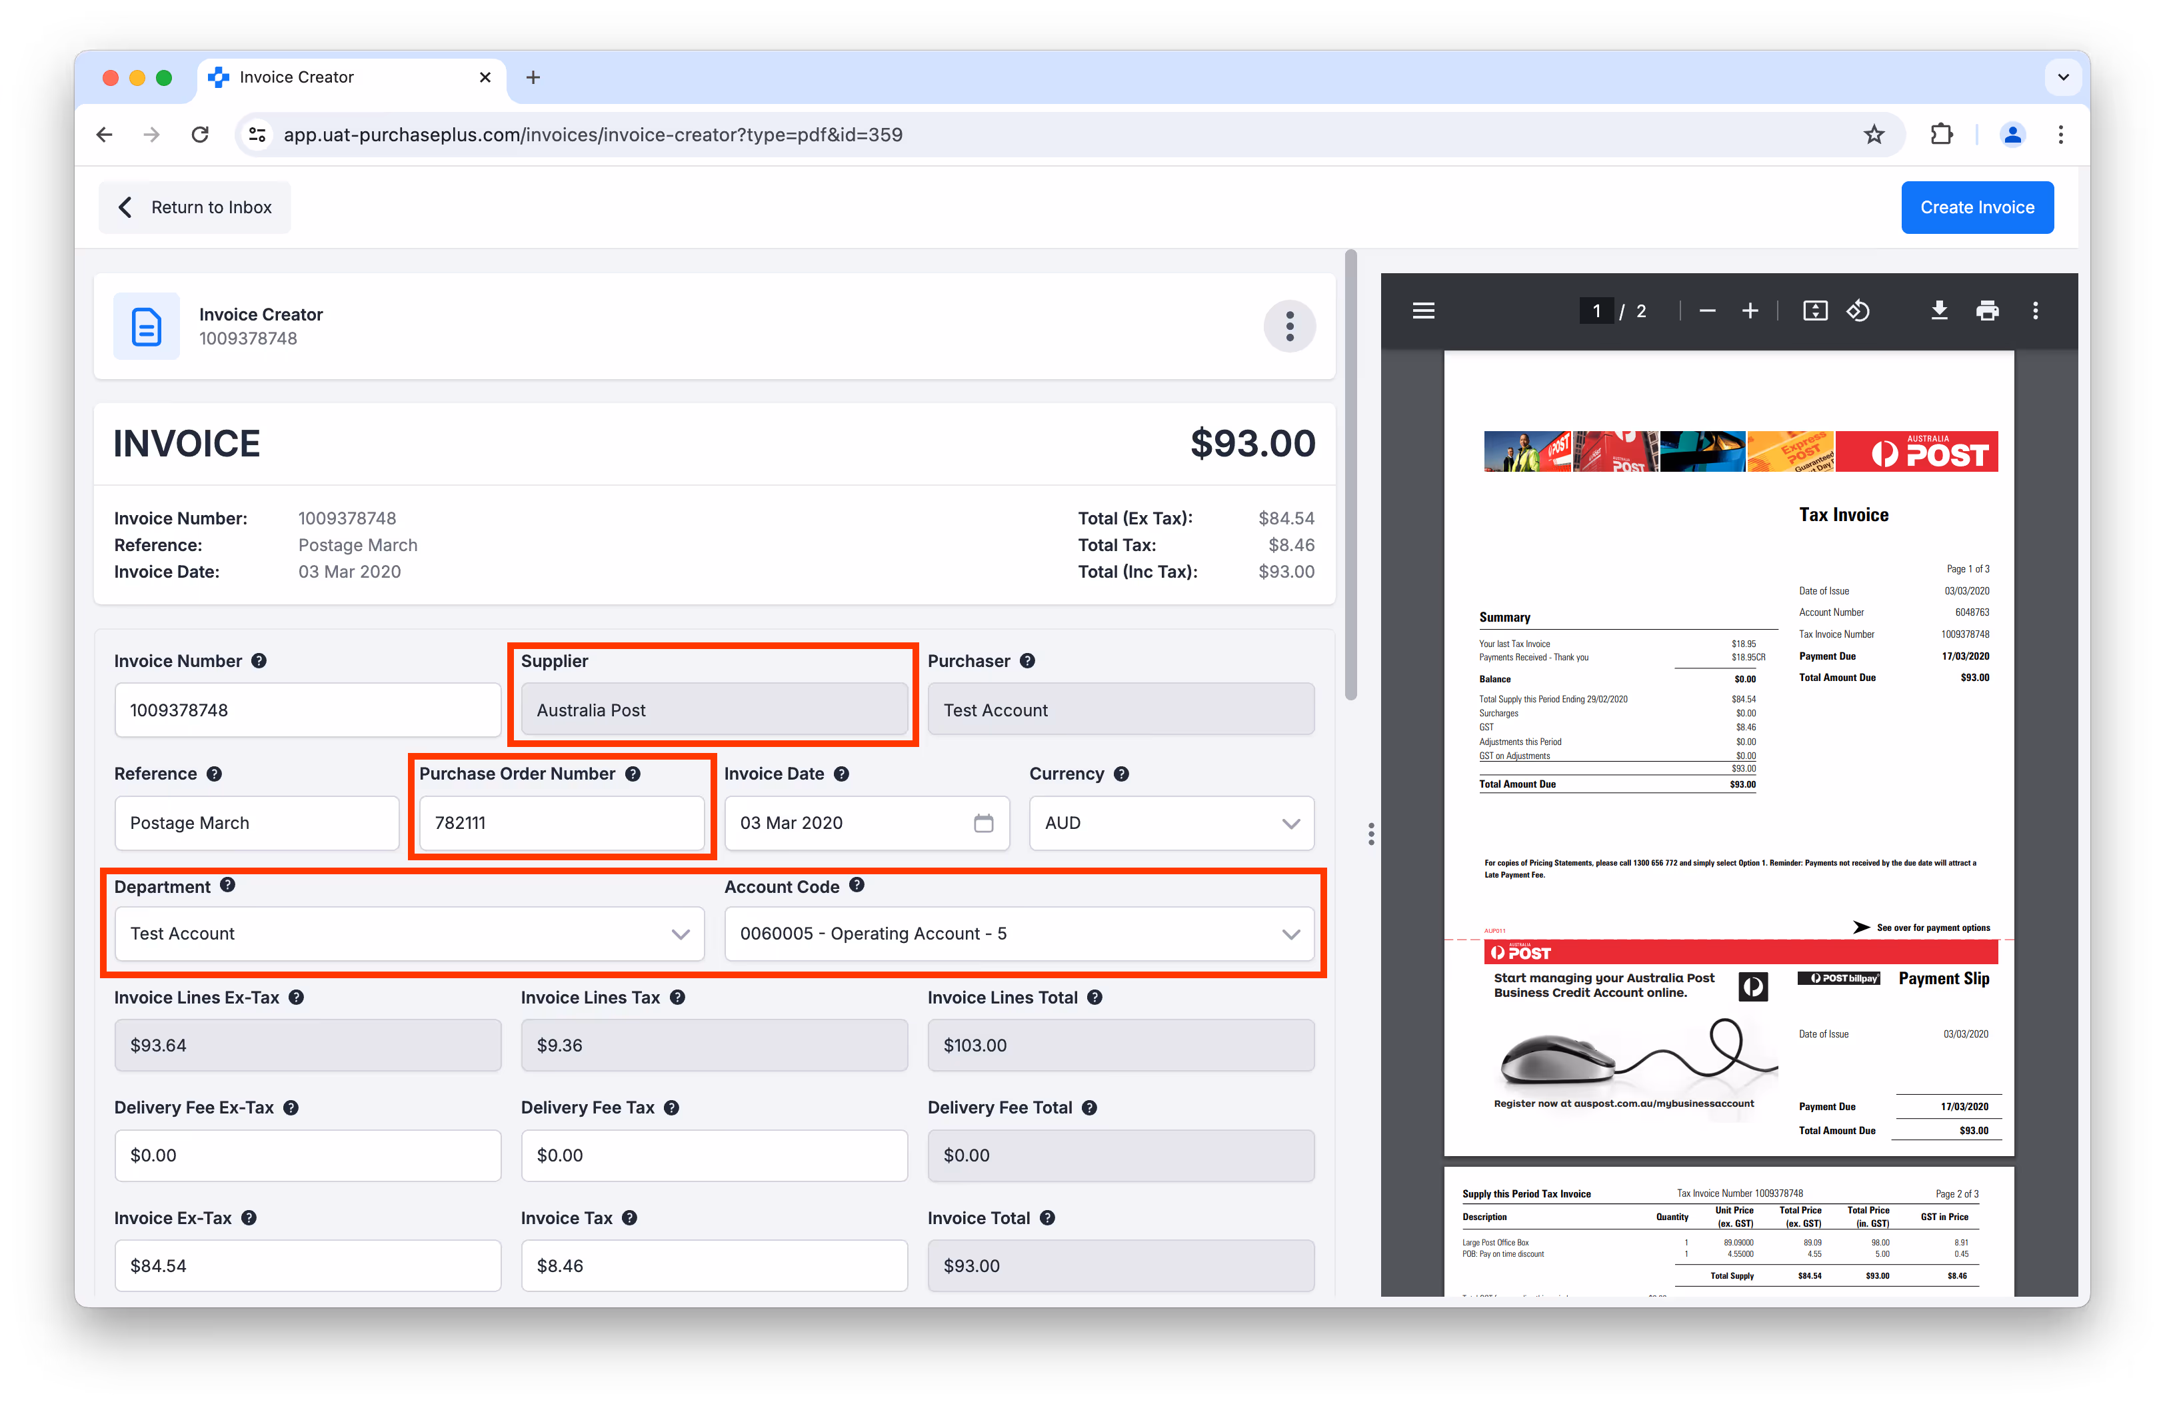Open the Account Code dropdown

pos(1290,934)
